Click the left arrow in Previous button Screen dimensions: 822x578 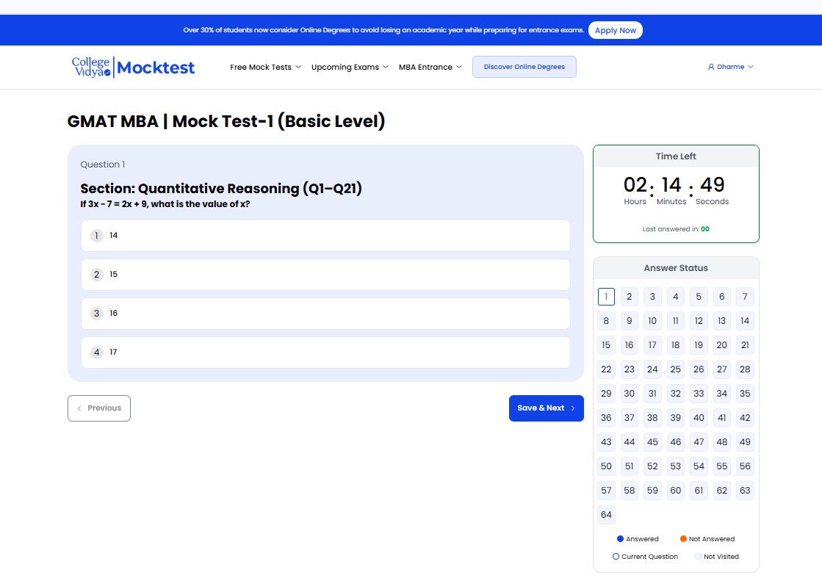point(79,408)
